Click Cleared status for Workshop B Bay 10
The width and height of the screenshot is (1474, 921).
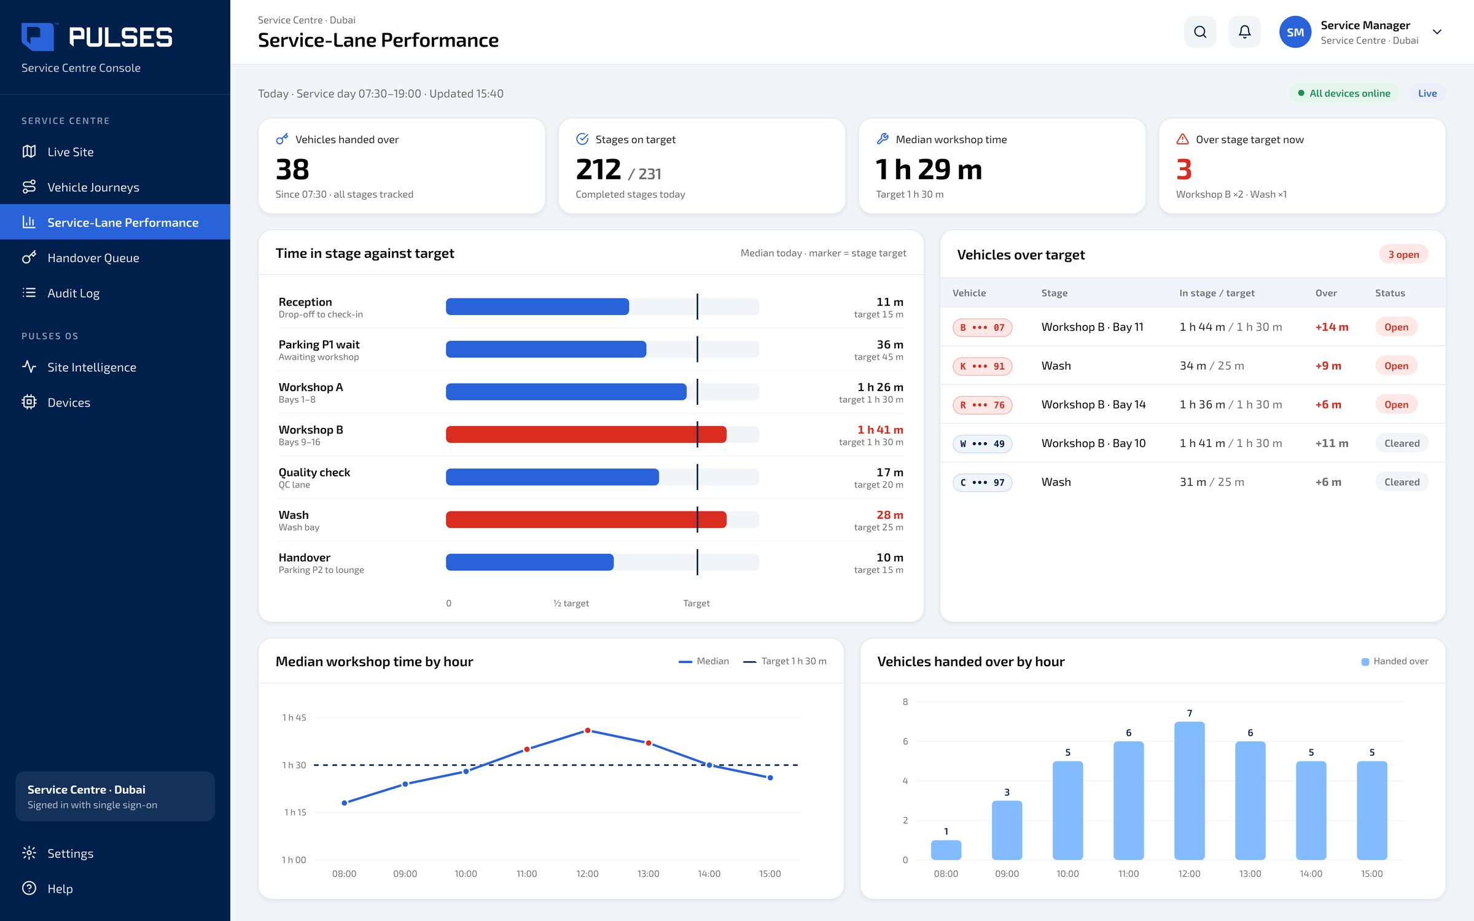(1402, 443)
